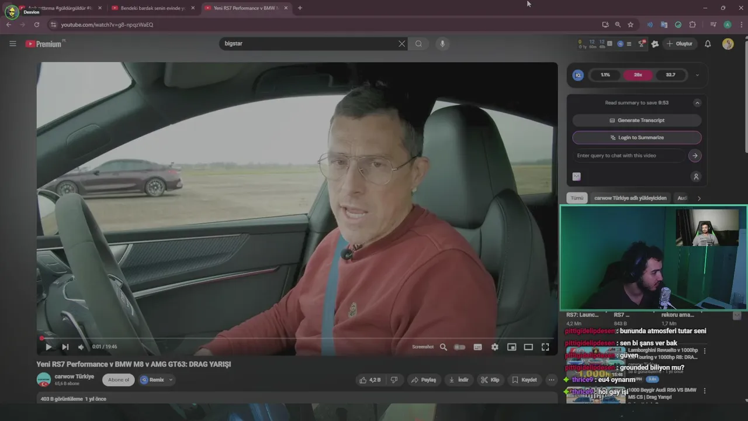
Task: Open browser zoom magnifier in address bar
Action: tap(618, 25)
